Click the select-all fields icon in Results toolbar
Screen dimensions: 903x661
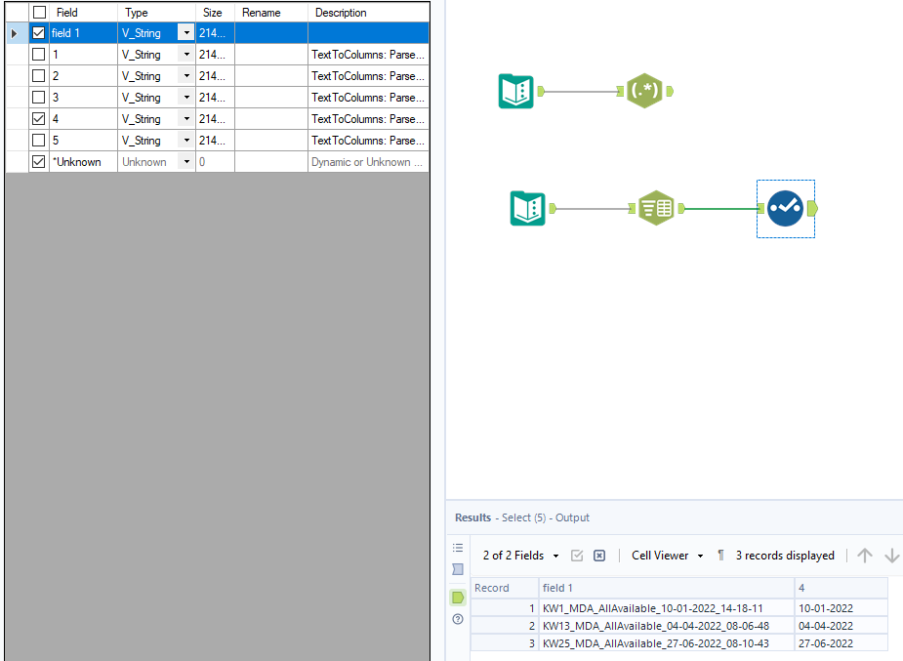(577, 555)
